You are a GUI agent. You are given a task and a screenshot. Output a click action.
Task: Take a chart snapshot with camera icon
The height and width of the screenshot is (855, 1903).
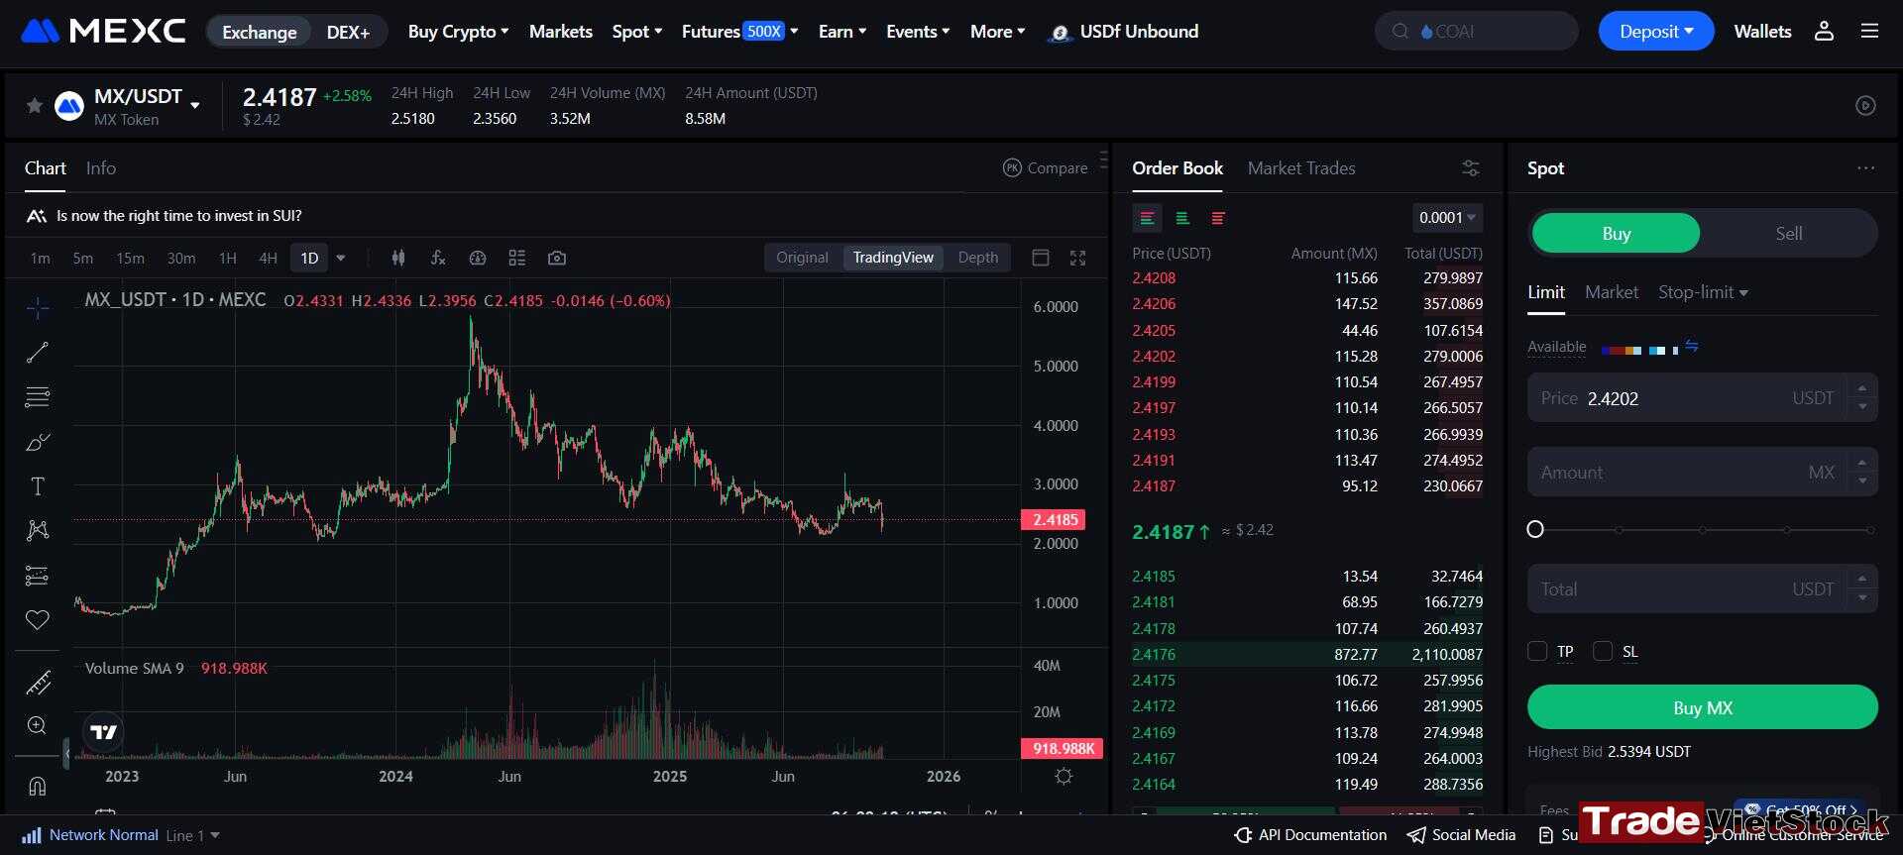click(557, 258)
